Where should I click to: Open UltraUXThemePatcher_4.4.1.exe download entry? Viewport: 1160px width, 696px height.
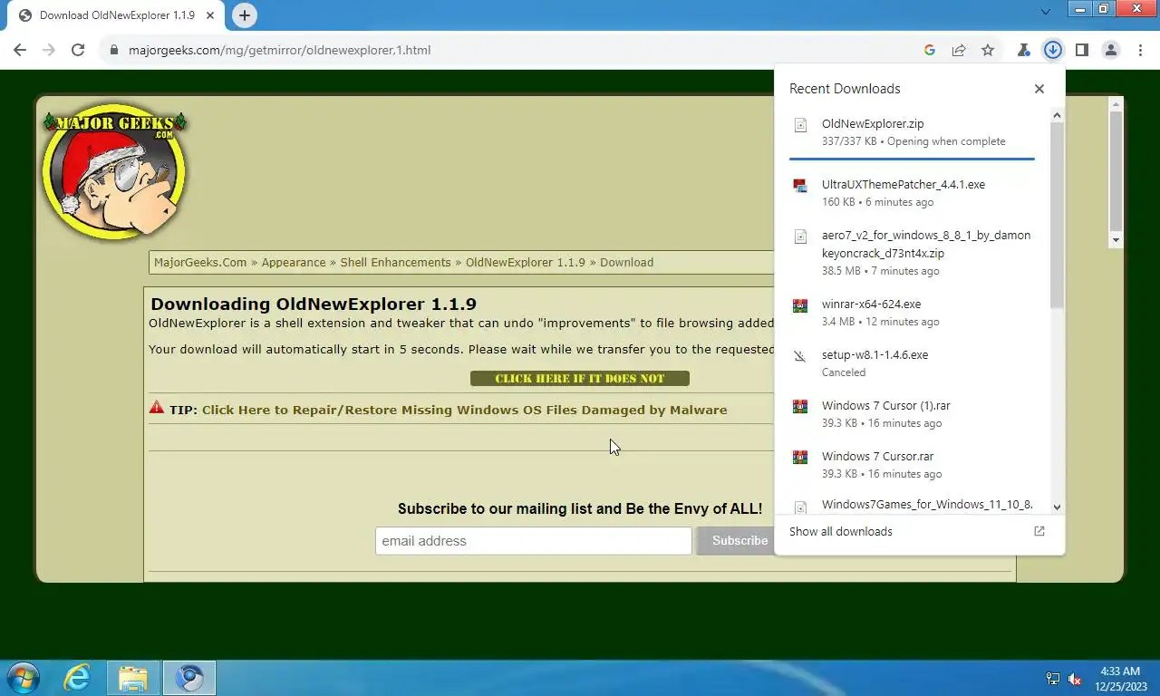912,193
